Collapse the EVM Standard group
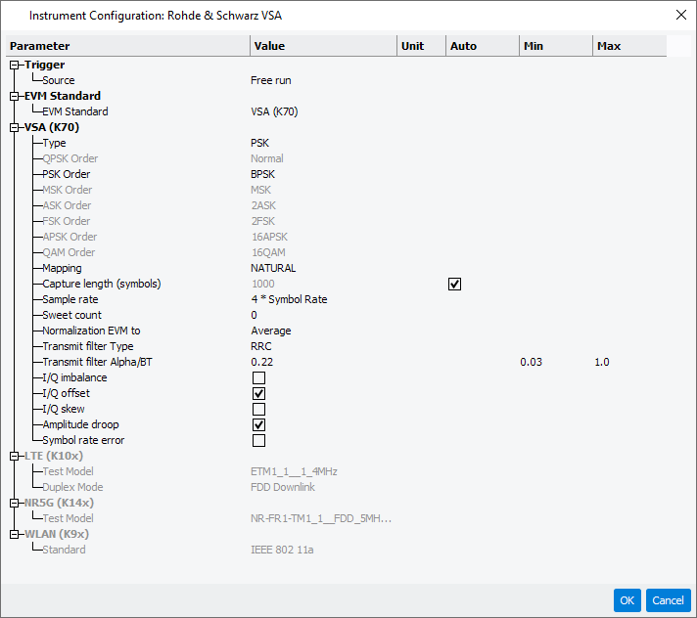 click(x=15, y=96)
